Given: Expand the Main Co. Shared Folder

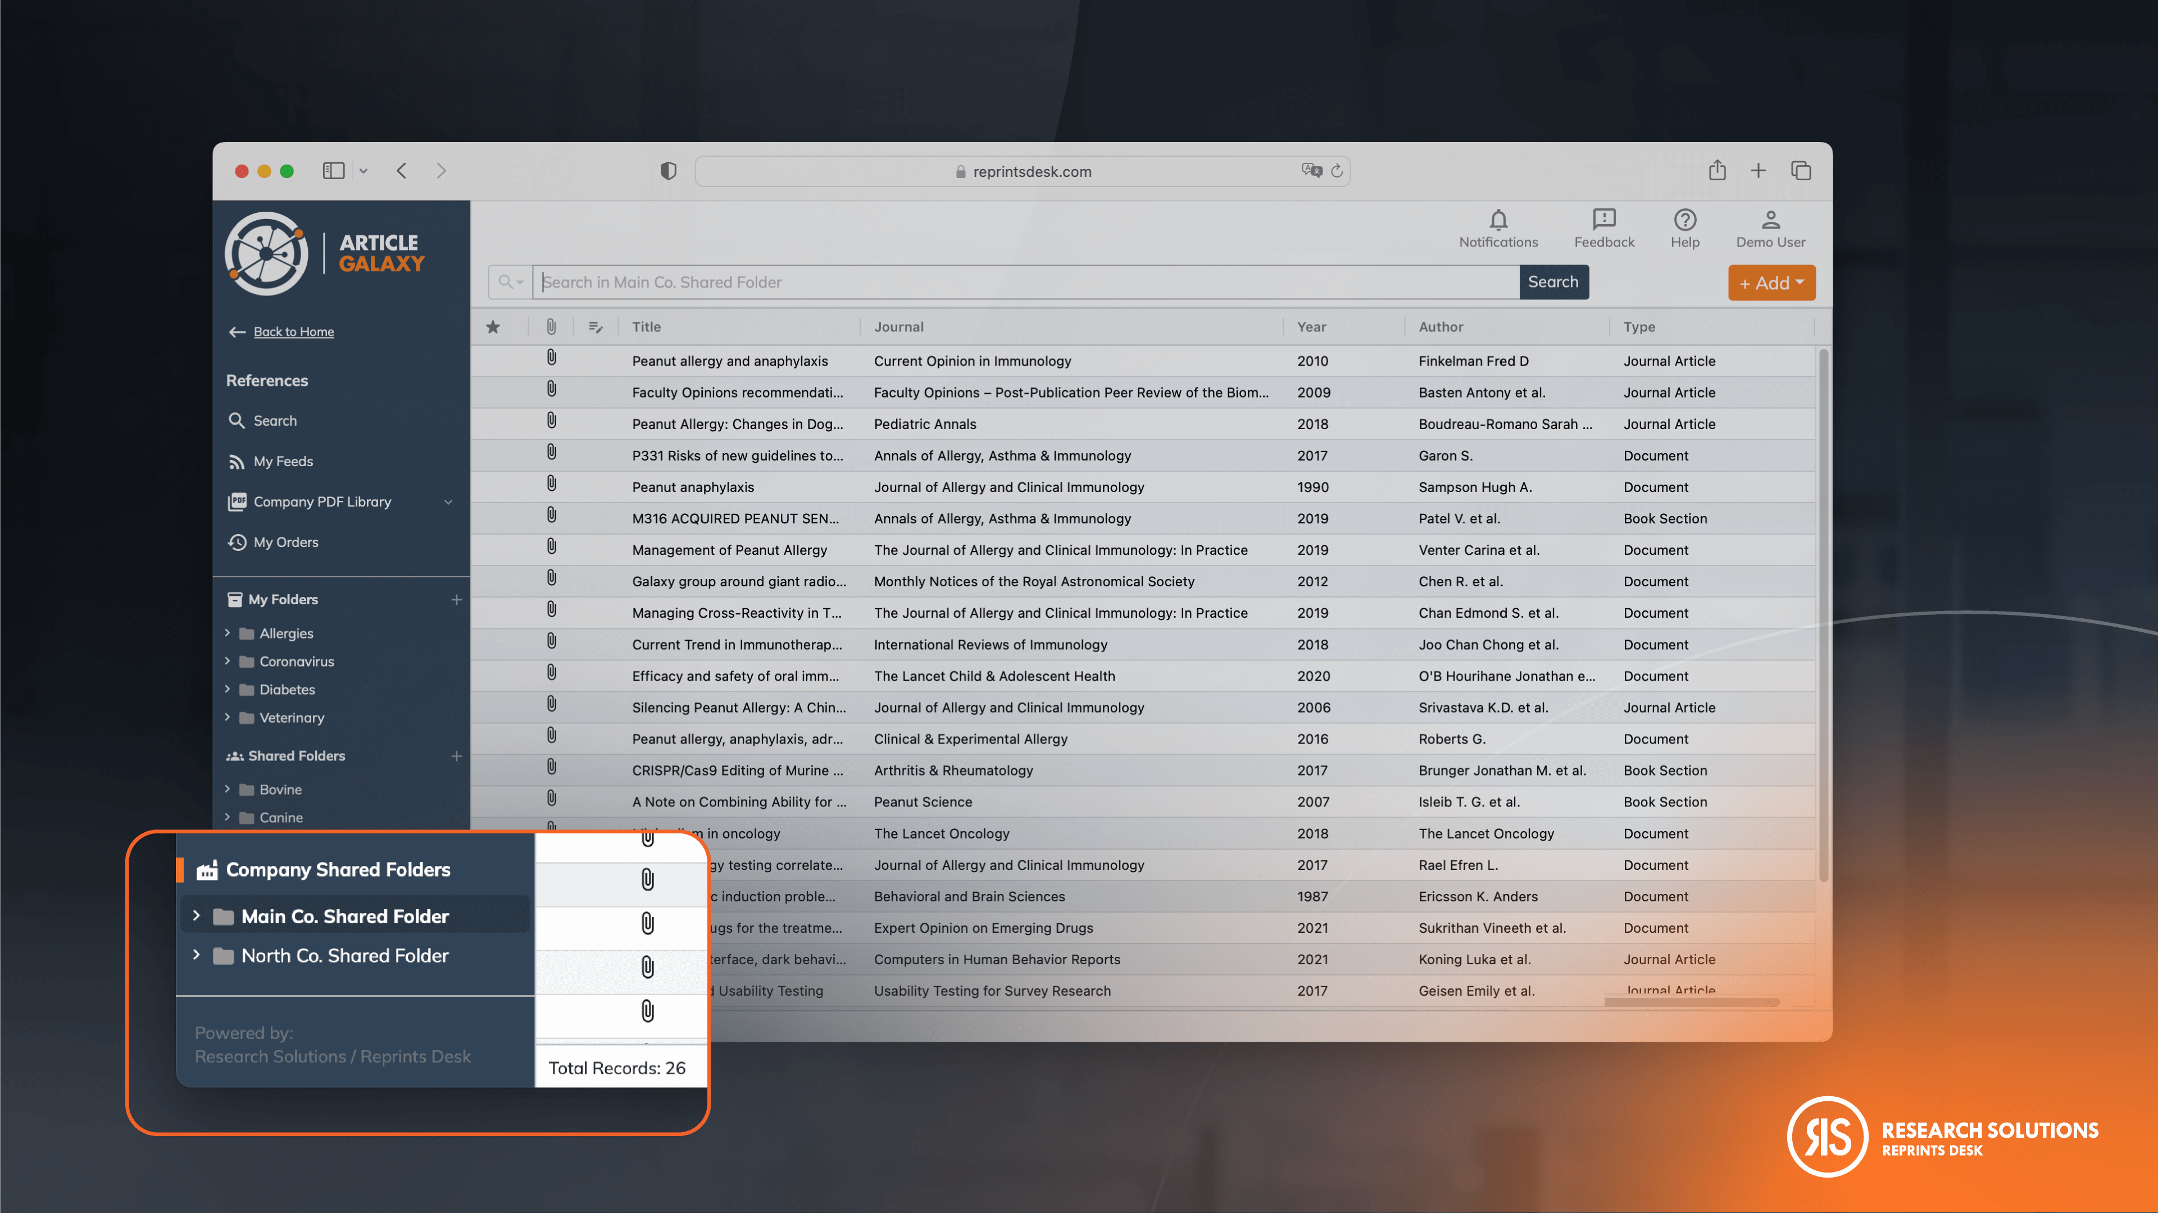Looking at the screenshot, I should pyautogui.click(x=198, y=916).
